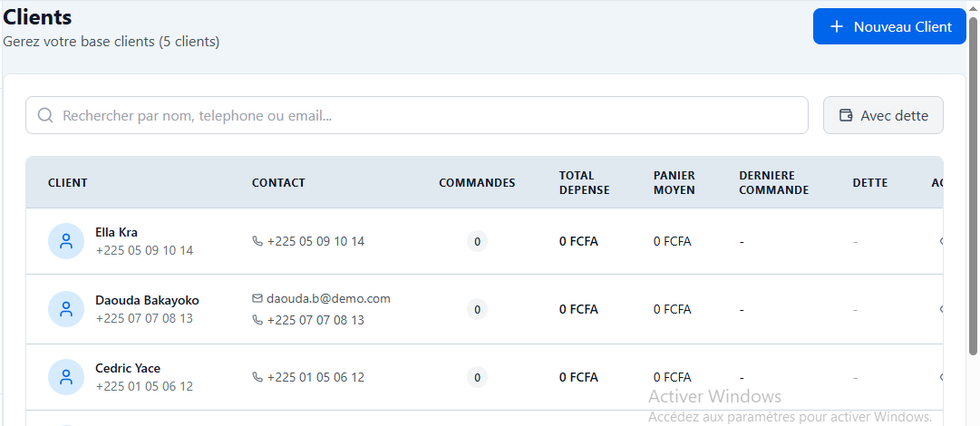Click the magnifier icon in search box
980x426 pixels.
45,115
